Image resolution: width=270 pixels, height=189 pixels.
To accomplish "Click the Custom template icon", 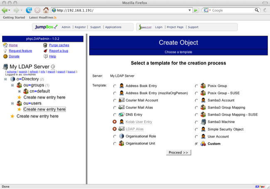I will (203, 144).
